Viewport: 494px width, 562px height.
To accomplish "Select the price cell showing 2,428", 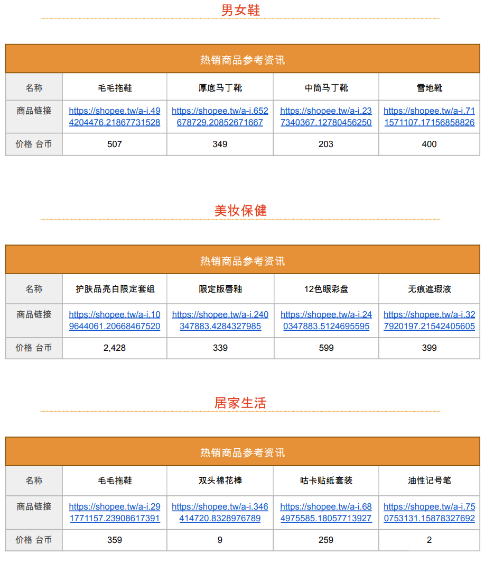I will click(x=114, y=348).
